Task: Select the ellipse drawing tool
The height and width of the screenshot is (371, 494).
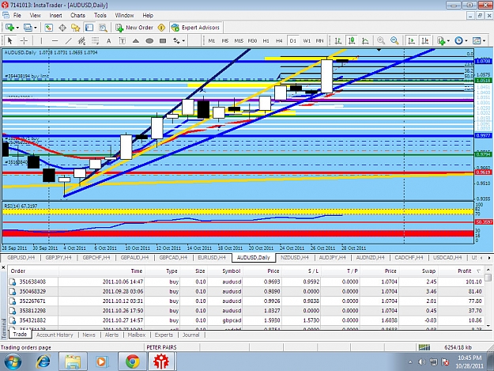Action: coord(149,40)
